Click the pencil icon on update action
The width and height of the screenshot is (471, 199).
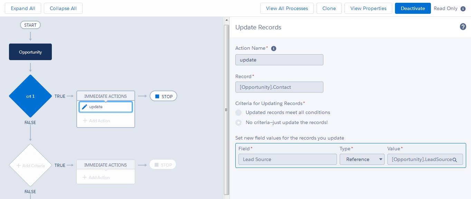pyautogui.click(x=84, y=107)
